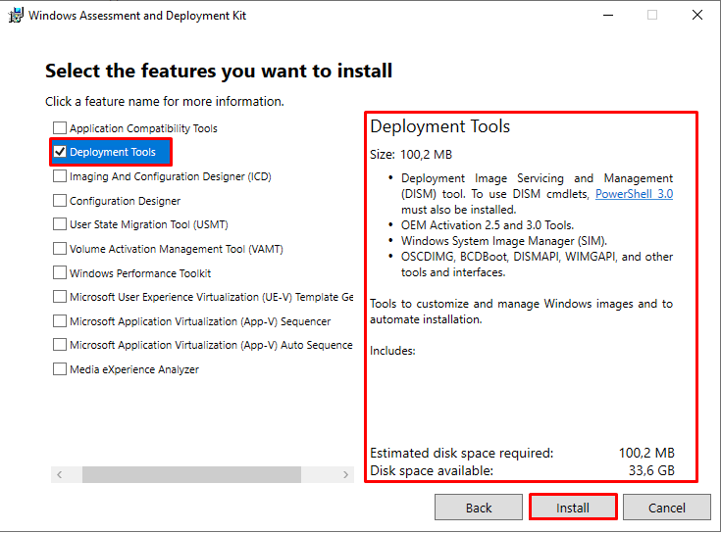The height and width of the screenshot is (533, 721).
Task: Close the Deployment Kit window
Action: (x=697, y=15)
